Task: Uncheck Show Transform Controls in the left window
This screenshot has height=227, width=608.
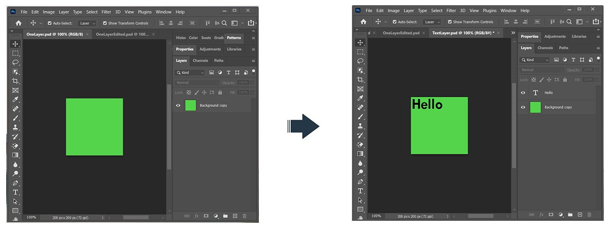Action: click(x=105, y=23)
